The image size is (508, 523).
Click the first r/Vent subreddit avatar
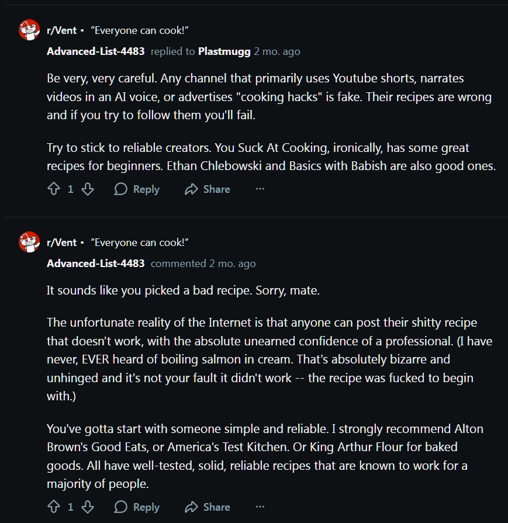pyautogui.click(x=29, y=30)
